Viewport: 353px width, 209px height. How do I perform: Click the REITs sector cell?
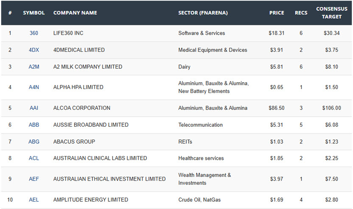point(185,142)
